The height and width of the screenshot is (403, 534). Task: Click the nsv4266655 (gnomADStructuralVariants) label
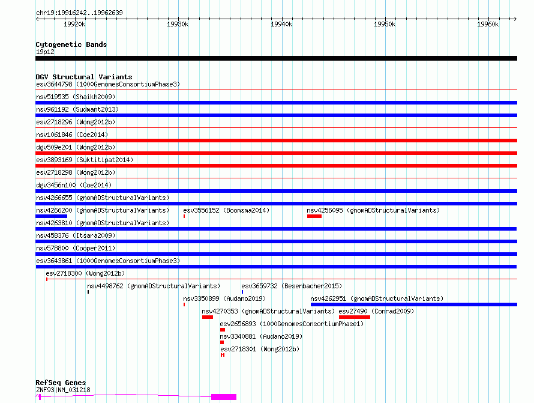click(103, 198)
